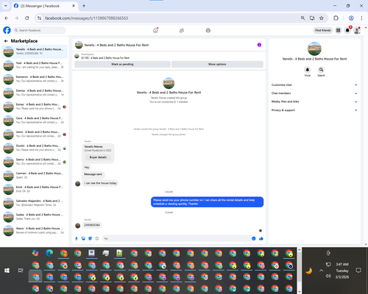
Task: Open the Jenni conversation
Action: (35, 134)
